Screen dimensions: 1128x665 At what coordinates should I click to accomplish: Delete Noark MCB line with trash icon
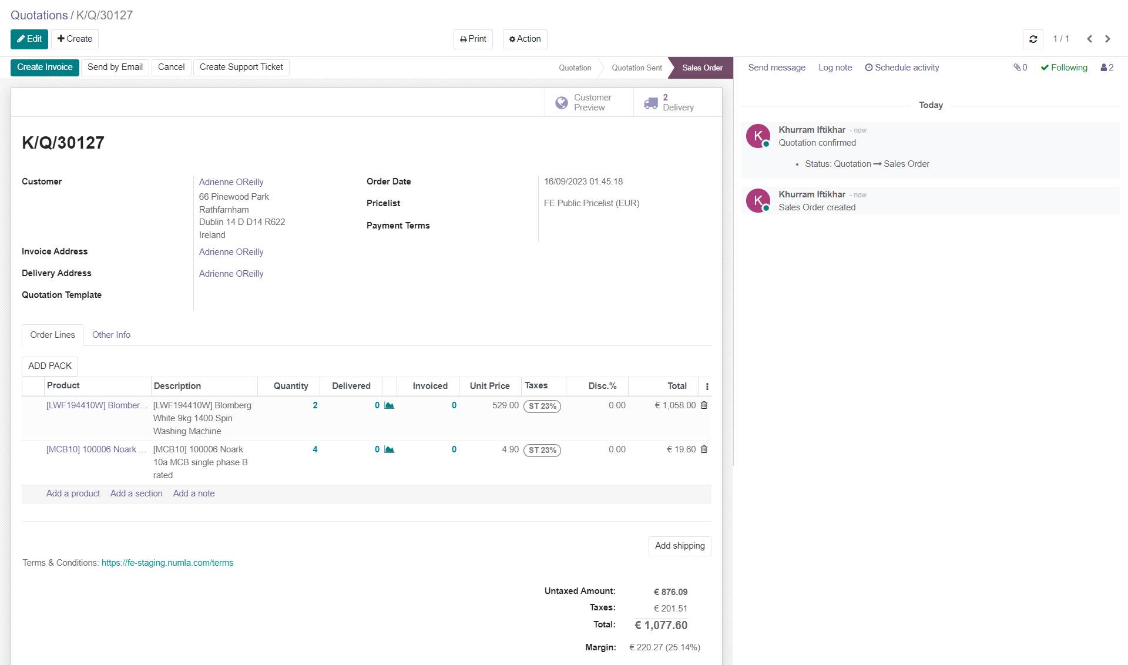(704, 449)
